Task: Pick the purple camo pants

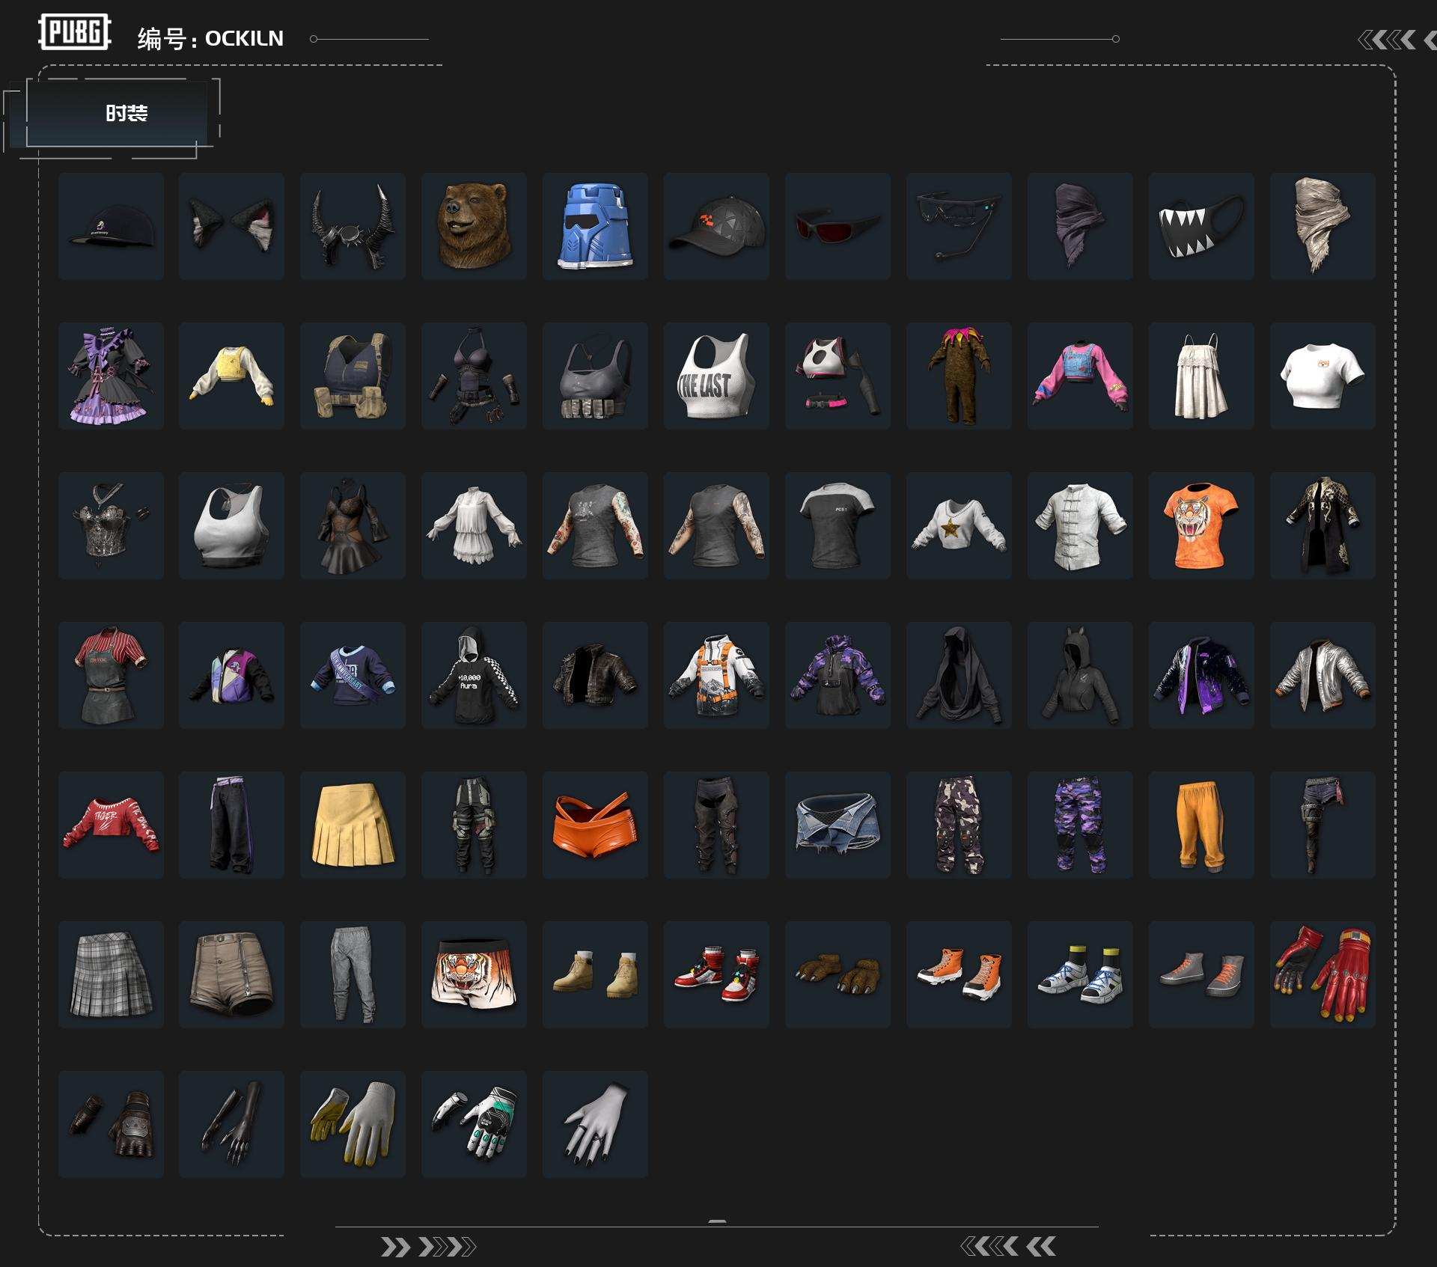Action: click(1080, 825)
